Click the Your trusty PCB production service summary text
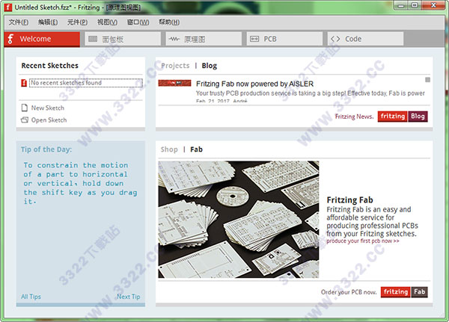 pos(311,93)
